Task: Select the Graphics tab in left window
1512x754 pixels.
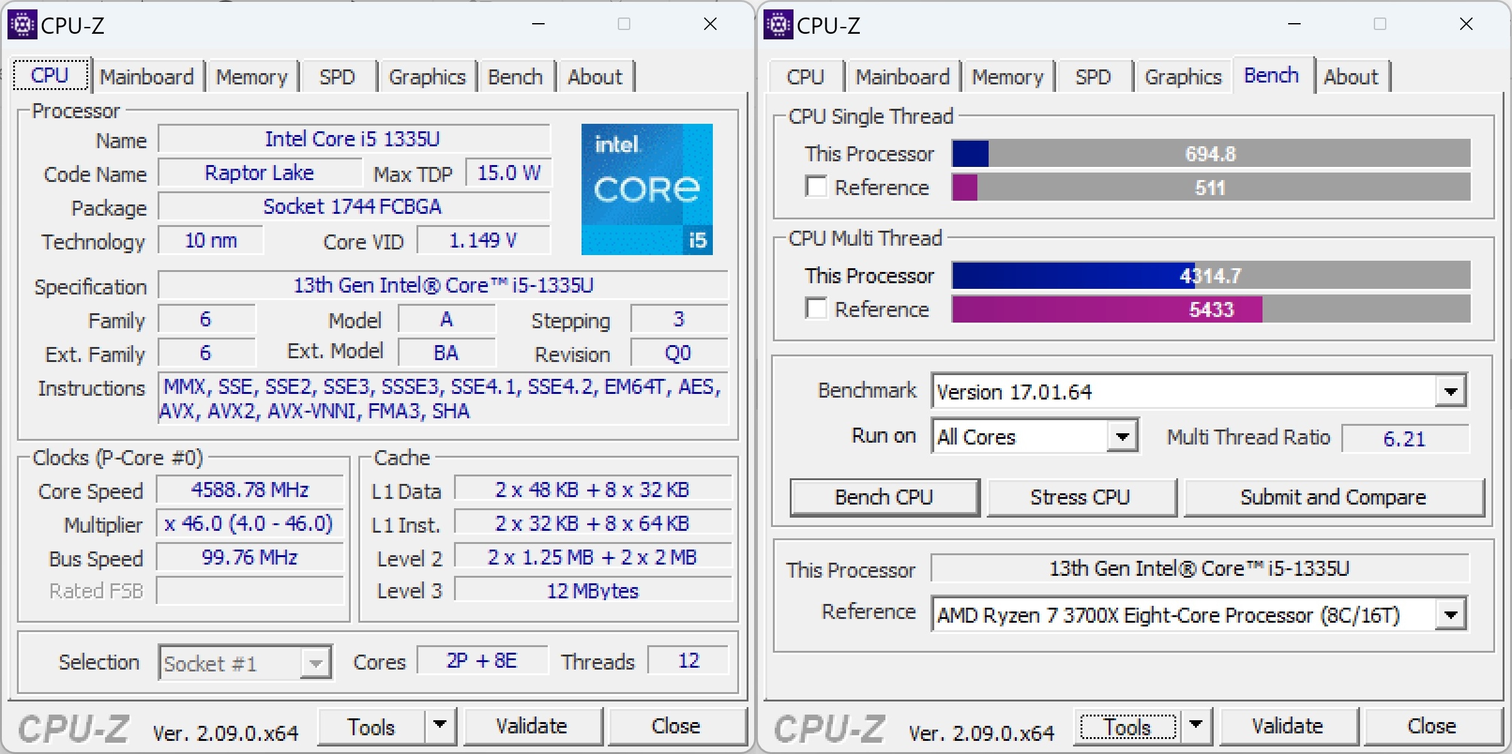Action: (427, 77)
